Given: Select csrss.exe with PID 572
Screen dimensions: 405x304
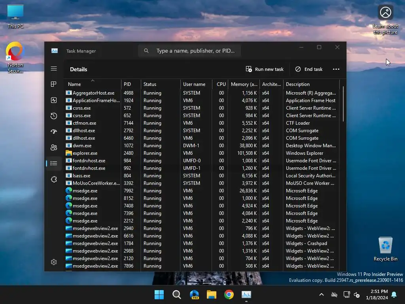Looking at the screenshot, I should tap(81, 108).
